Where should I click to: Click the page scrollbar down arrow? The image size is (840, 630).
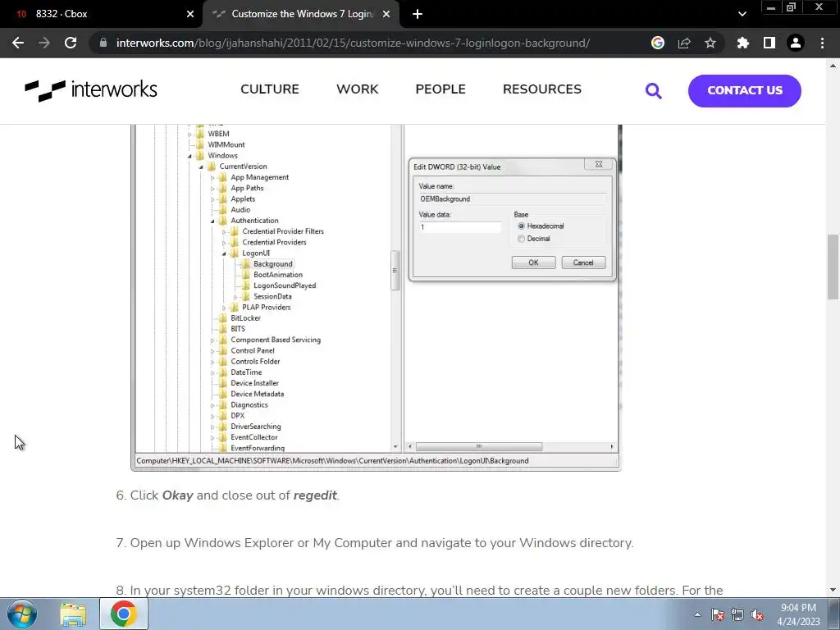[x=833, y=590]
